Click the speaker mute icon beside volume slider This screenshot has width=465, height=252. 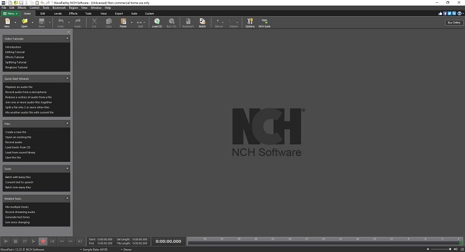428,249
